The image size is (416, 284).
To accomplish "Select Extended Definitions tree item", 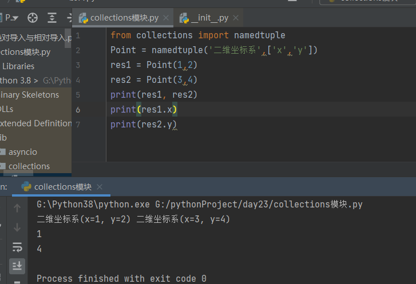I will tap(35, 123).
